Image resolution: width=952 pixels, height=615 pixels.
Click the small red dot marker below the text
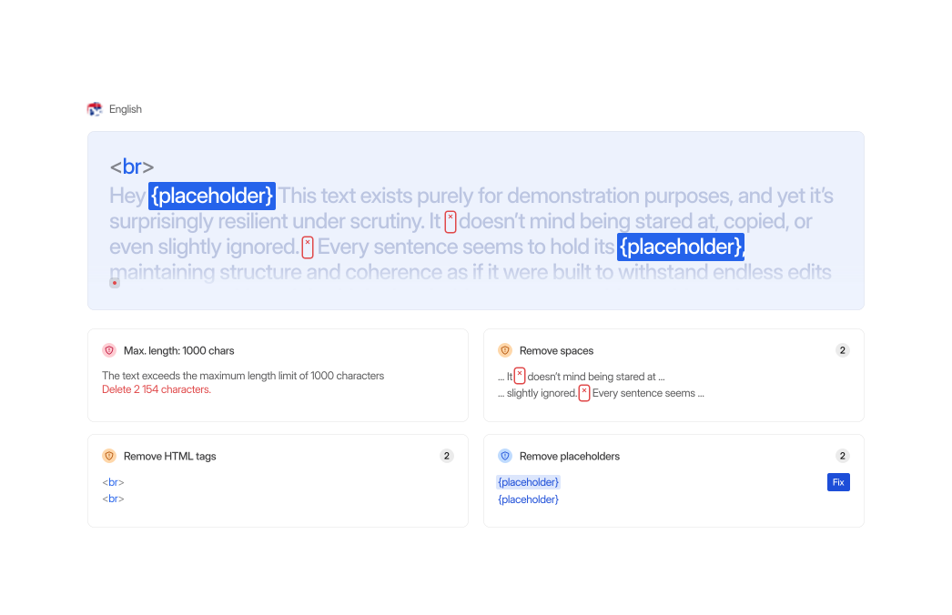114,283
